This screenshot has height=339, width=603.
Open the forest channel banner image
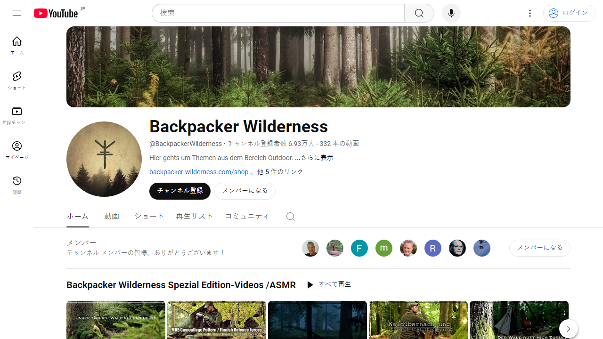[x=318, y=67]
